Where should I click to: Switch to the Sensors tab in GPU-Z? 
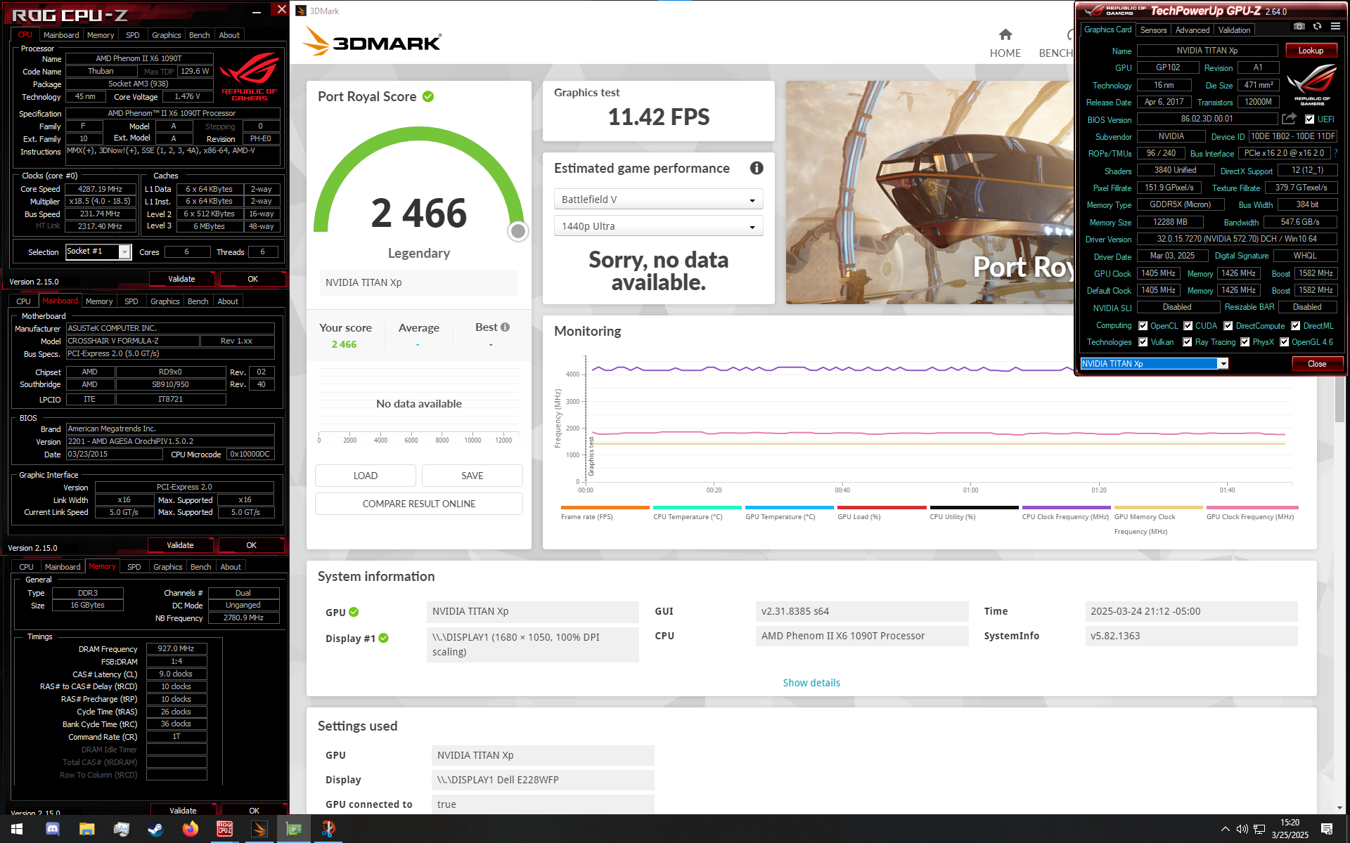tap(1153, 30)
